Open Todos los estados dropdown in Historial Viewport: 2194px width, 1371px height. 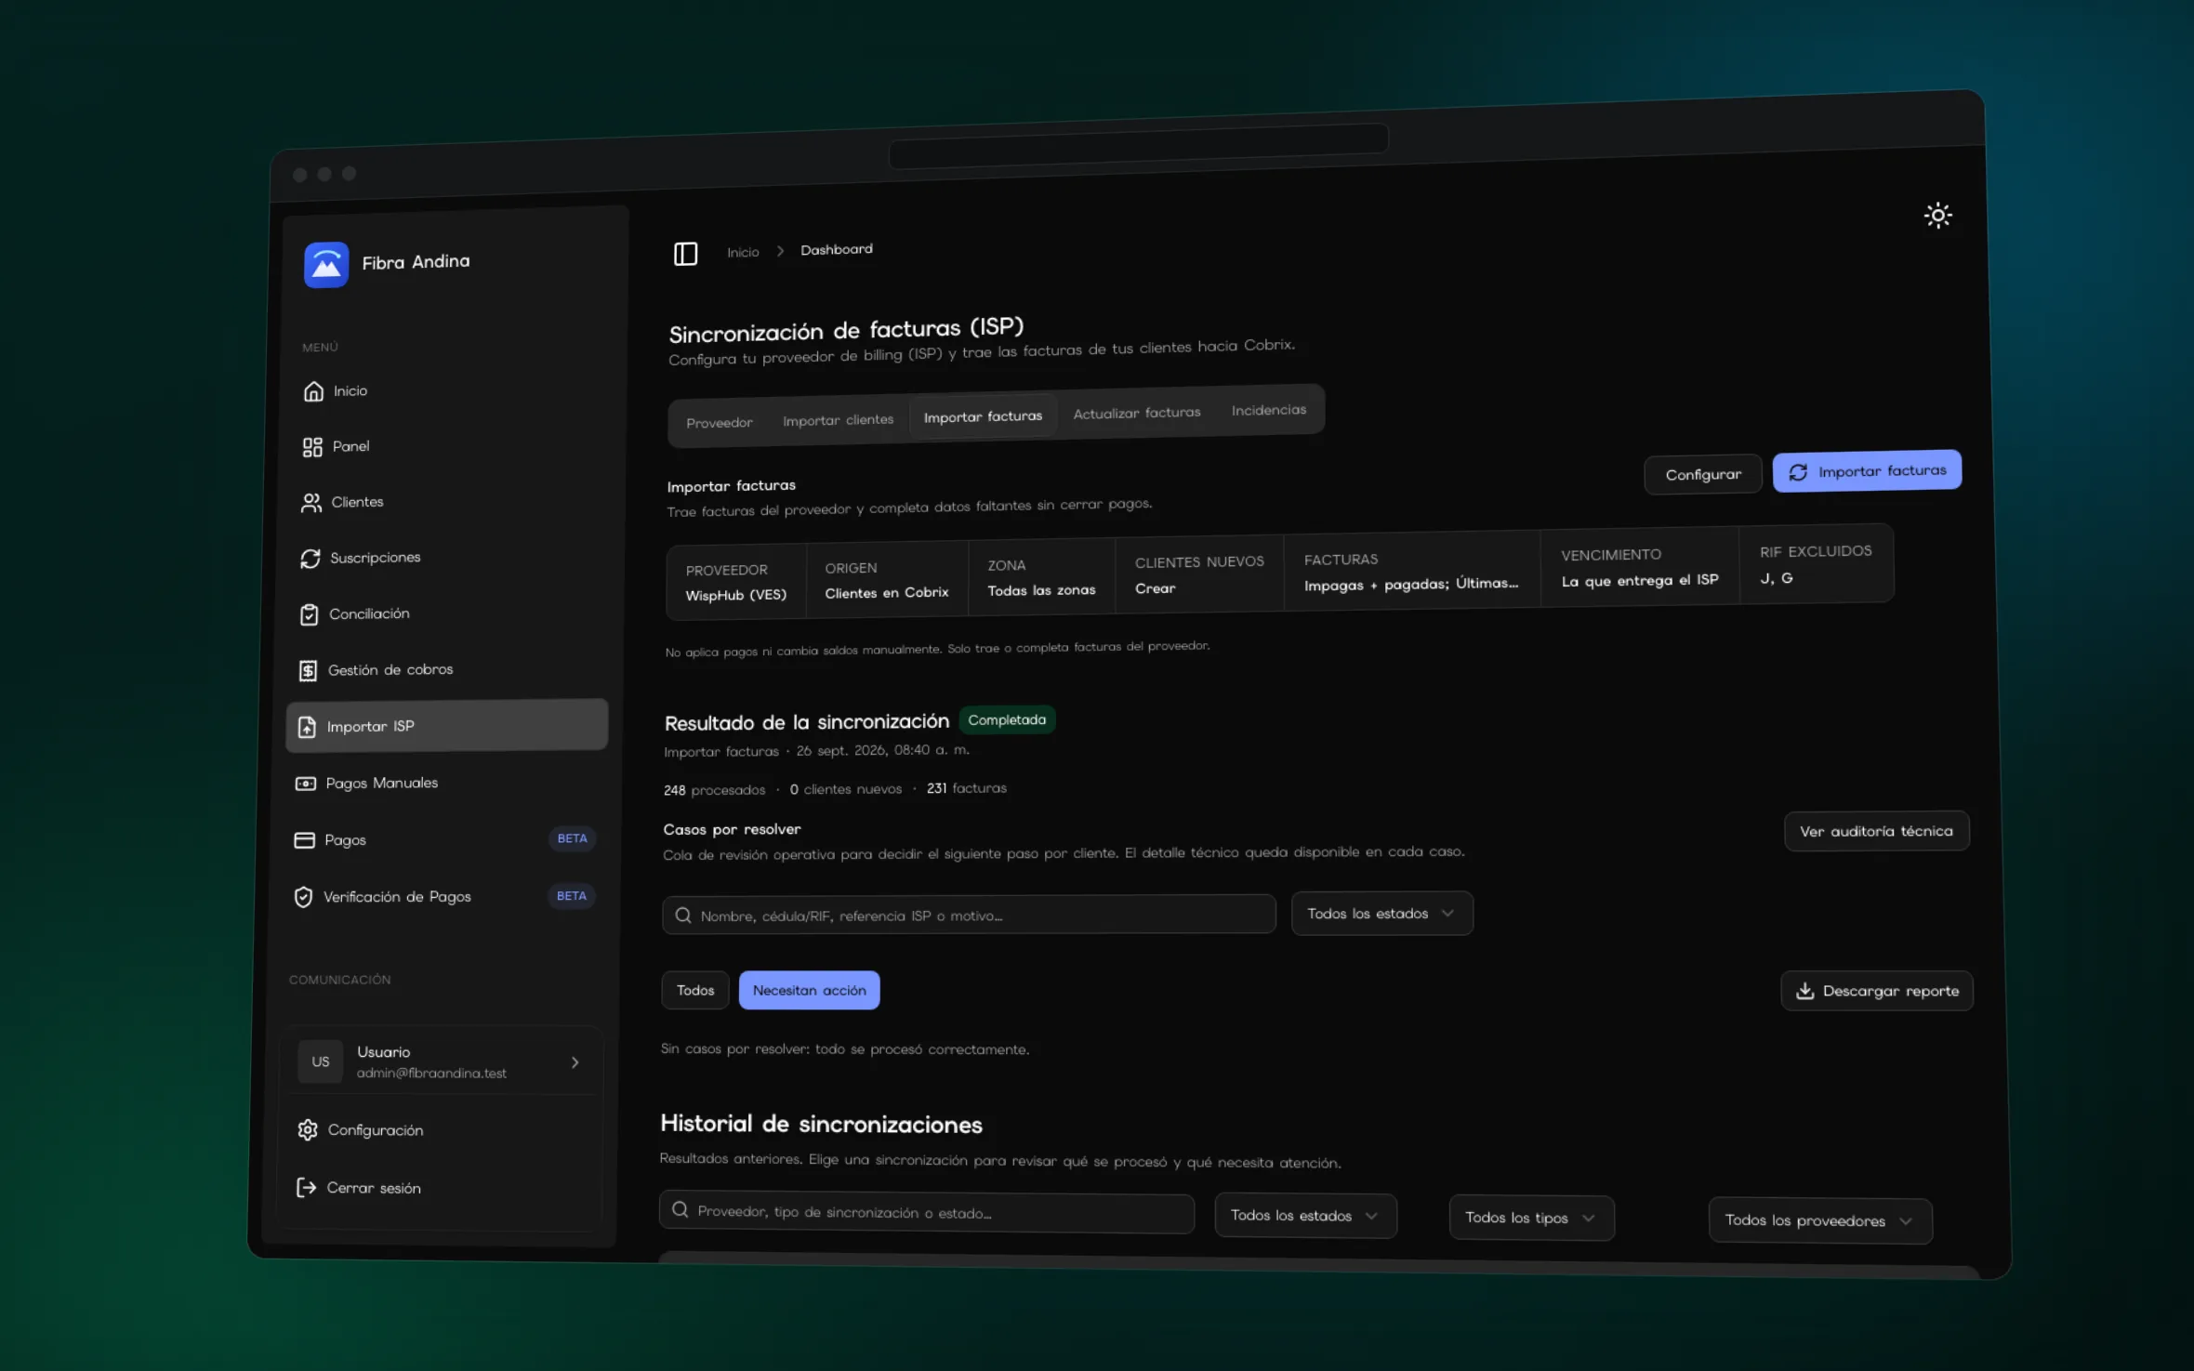coord(1305,1216)
